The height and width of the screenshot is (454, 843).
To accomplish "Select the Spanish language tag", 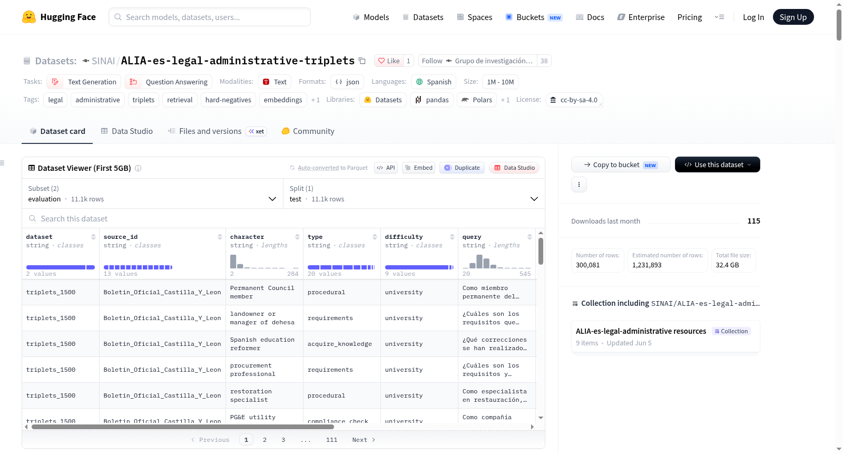I will tap(434, 82).
